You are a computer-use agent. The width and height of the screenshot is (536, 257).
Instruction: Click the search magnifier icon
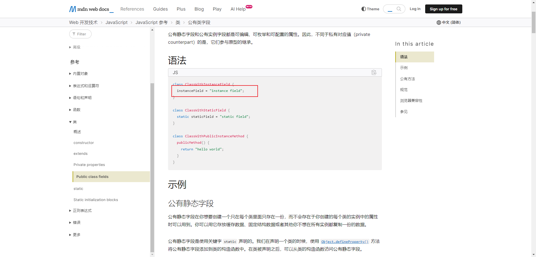[x=399, y=9]
